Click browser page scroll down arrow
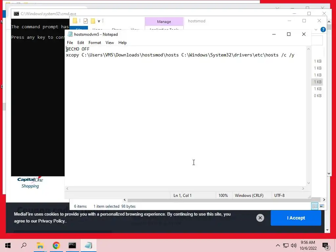 point(327,230)
